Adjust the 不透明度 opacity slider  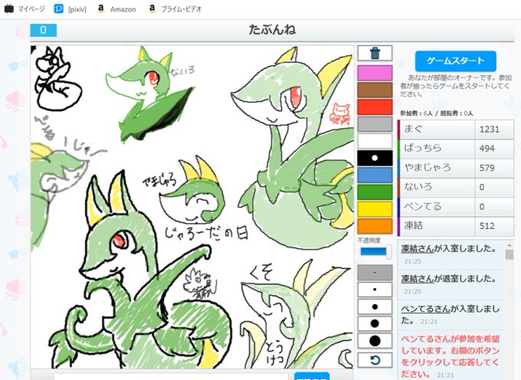pyautogui.click(x=375, y=252)
